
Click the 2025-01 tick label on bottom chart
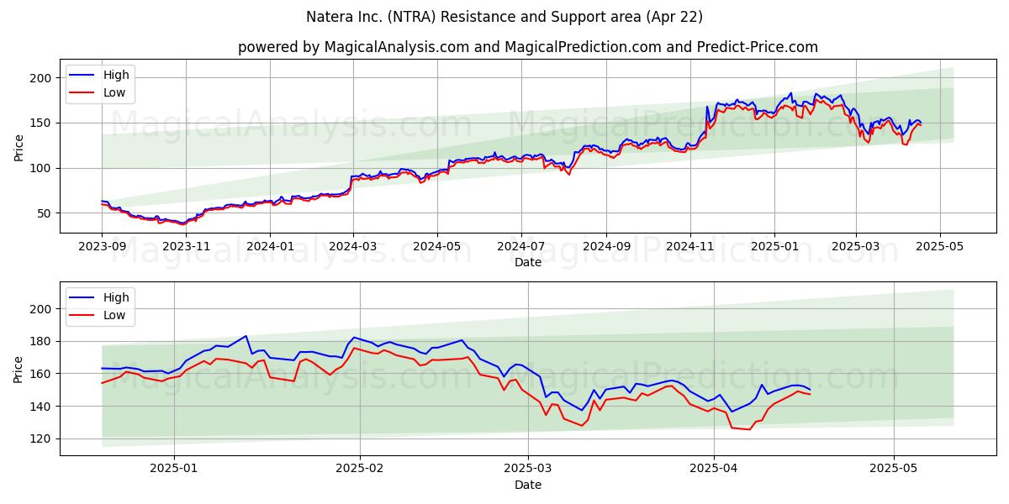tap(174, 470)
